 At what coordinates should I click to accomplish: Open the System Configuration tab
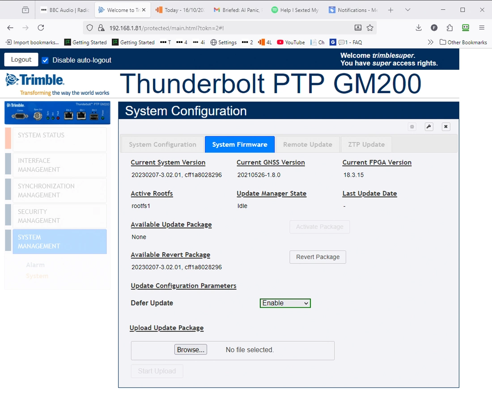[x=162, y=144]
